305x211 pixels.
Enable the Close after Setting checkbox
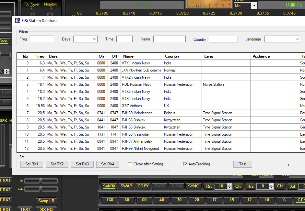[130, 164]
